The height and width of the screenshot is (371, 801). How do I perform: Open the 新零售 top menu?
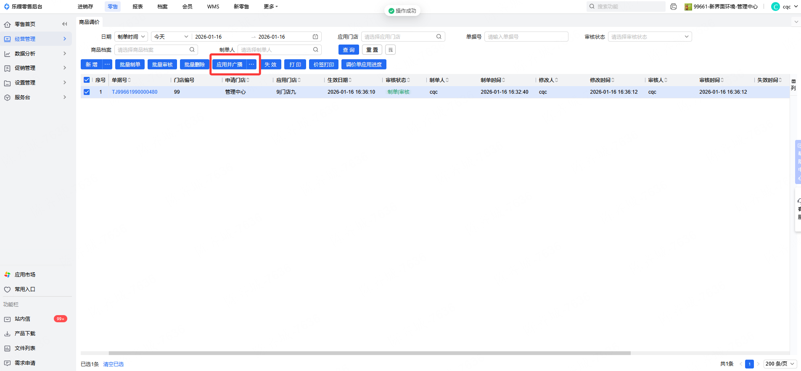pos(241,7)
